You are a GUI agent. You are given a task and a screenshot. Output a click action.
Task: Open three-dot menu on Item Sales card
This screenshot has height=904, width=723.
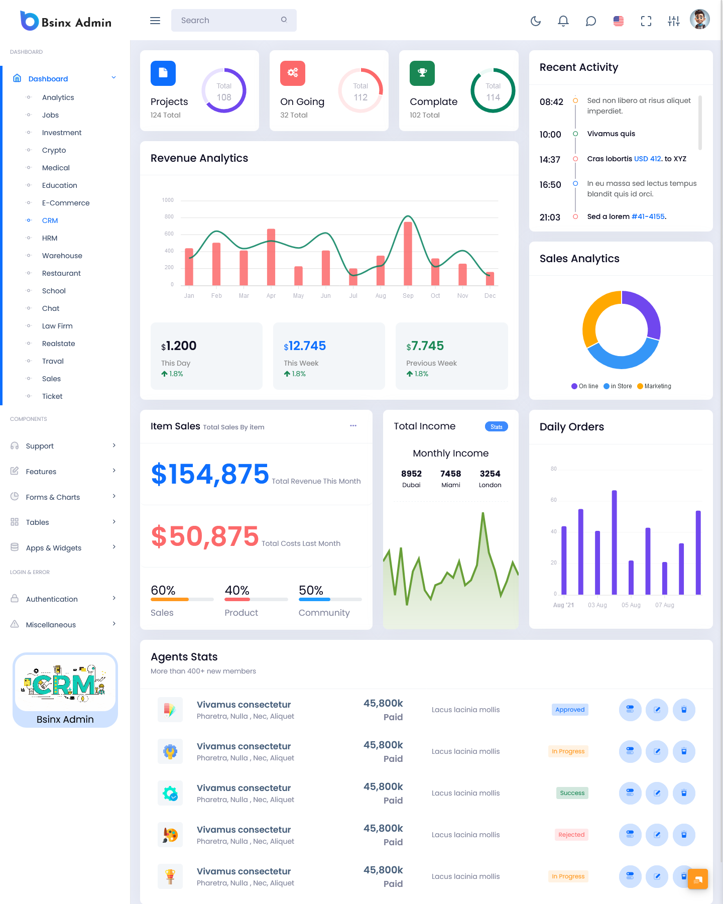pyautogui.click(x=353, y=426)
